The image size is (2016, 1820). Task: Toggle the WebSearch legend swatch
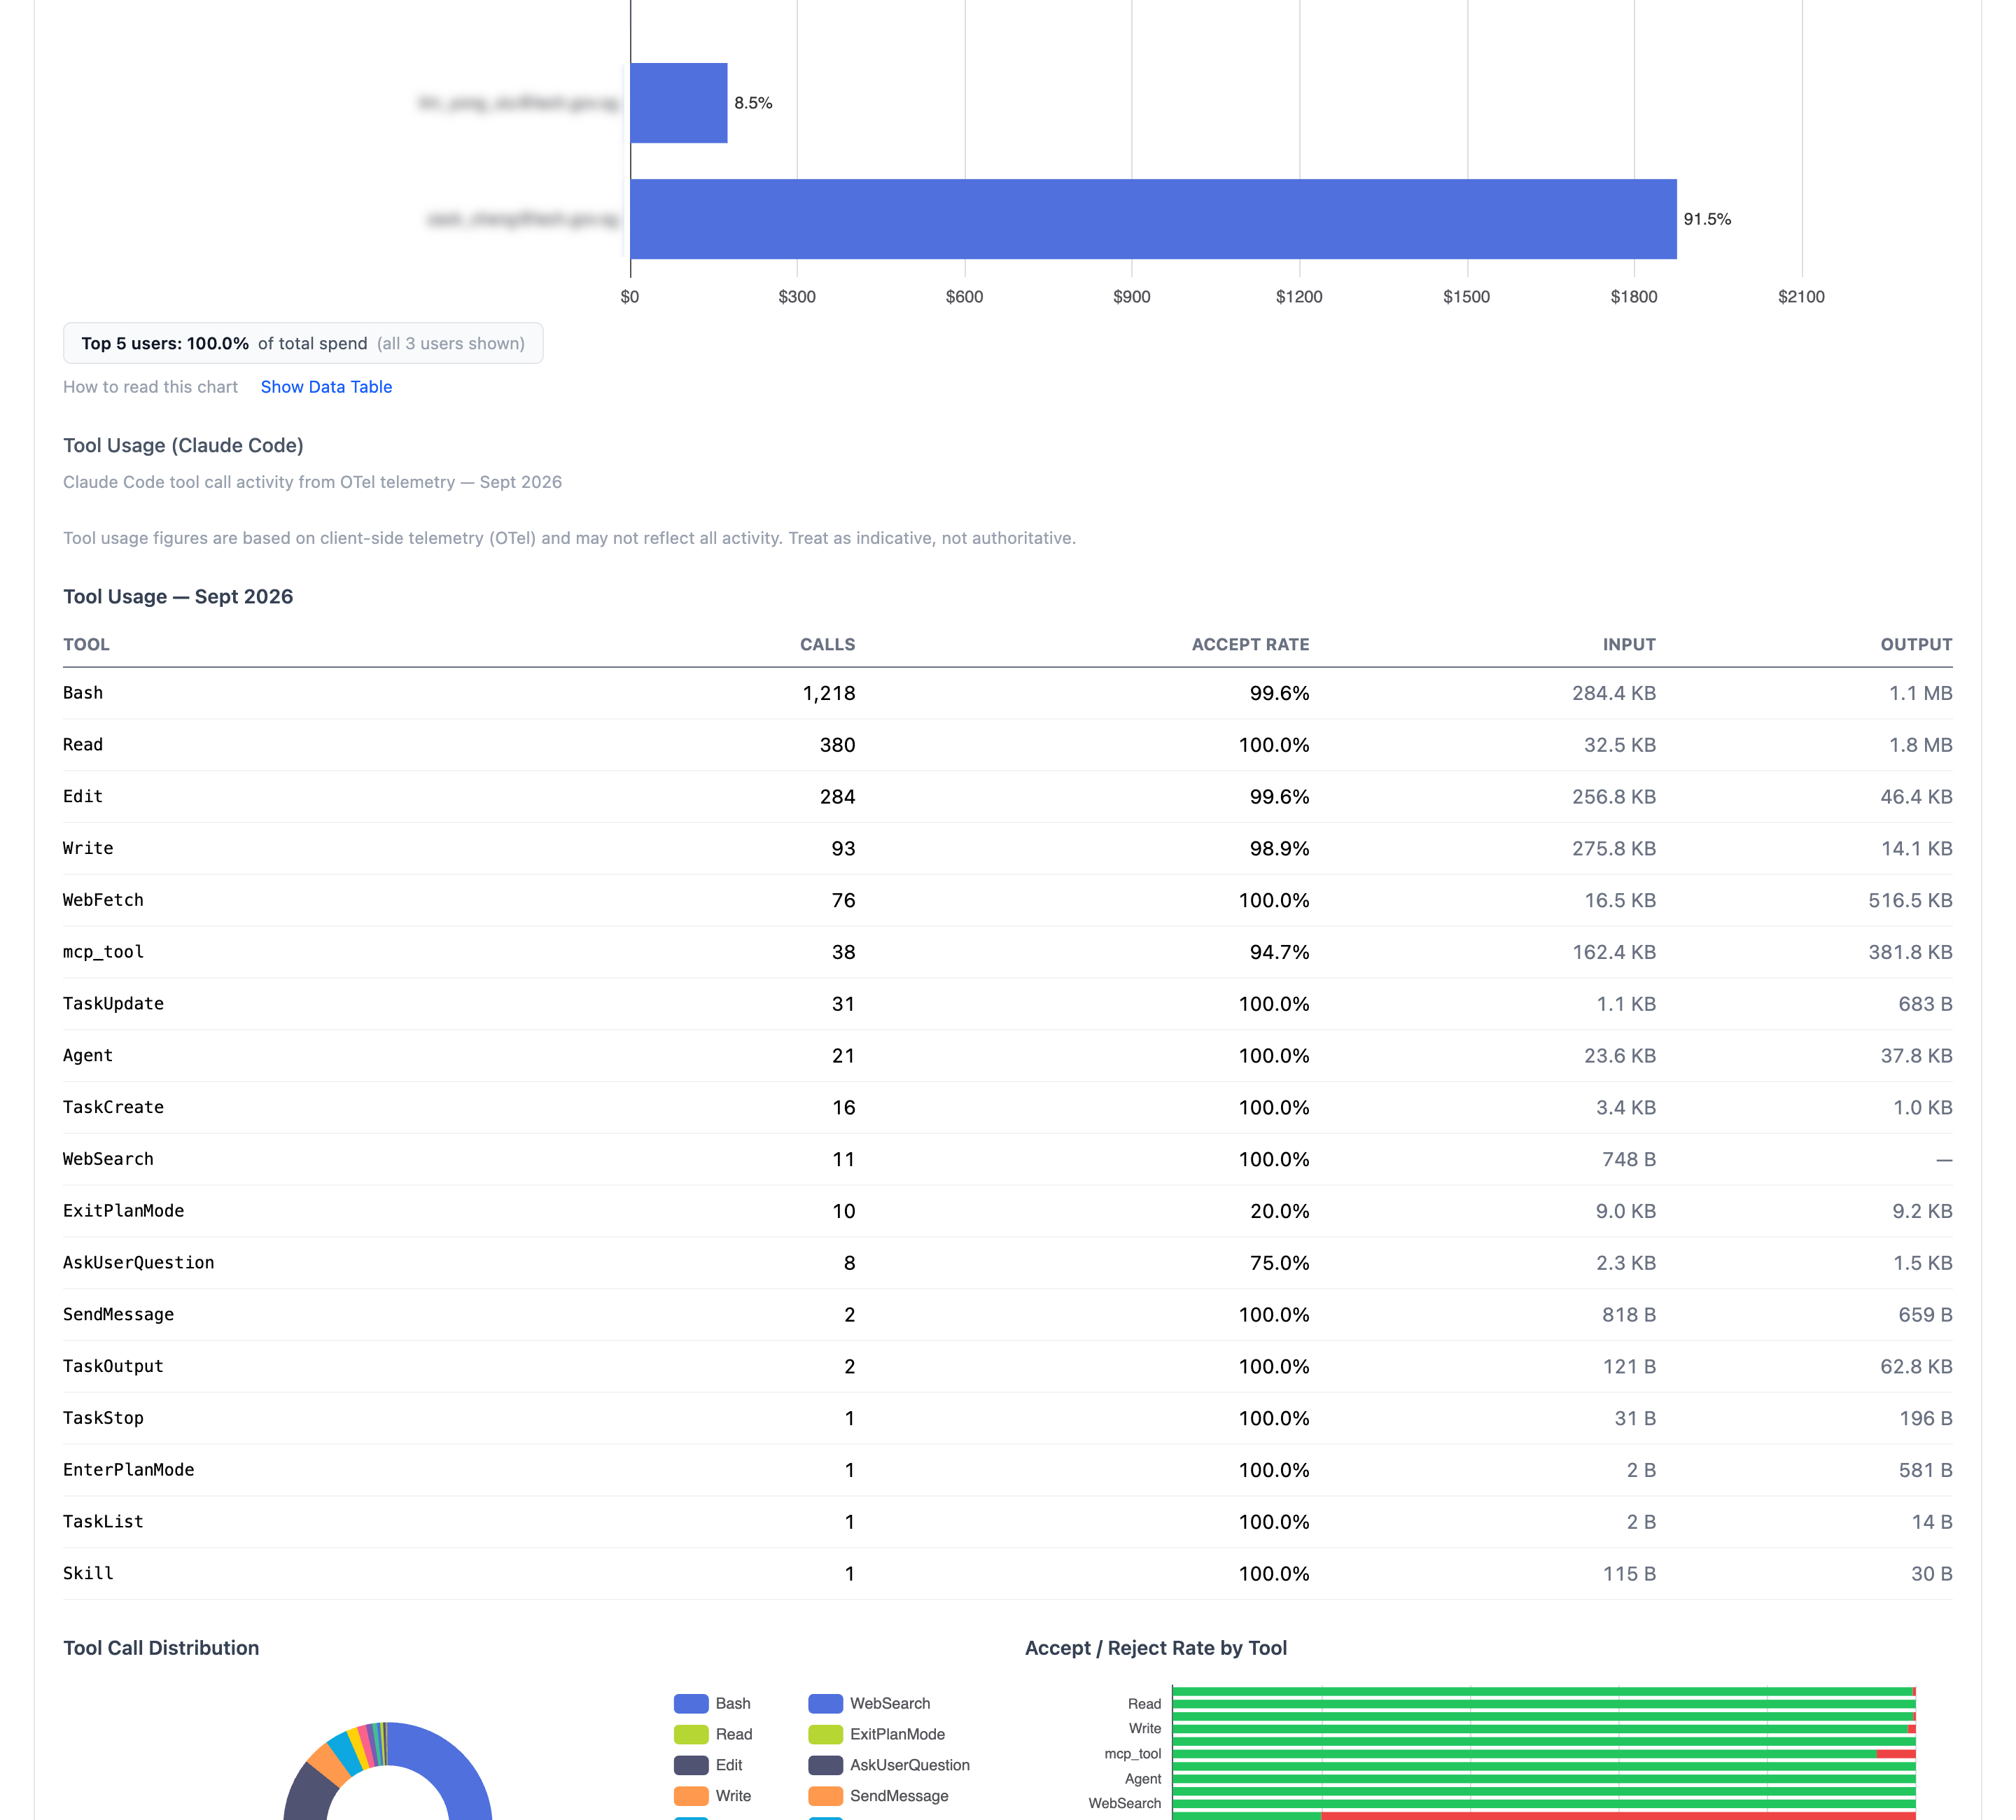click(x=825, y=1703)
